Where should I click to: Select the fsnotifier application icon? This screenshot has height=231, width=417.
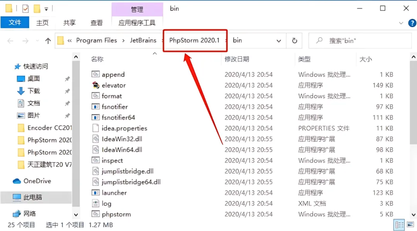tap(95, 107)
